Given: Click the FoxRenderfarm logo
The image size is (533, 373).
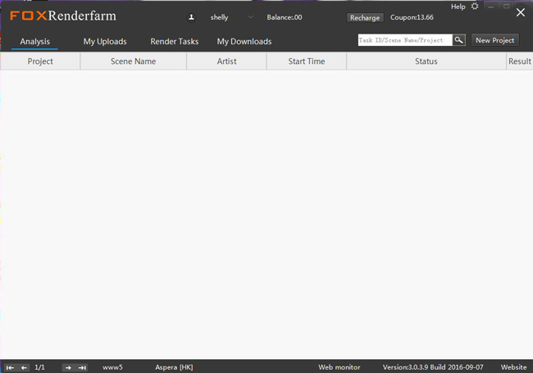Looking at the screenshot, I should [x=63, y=16].
